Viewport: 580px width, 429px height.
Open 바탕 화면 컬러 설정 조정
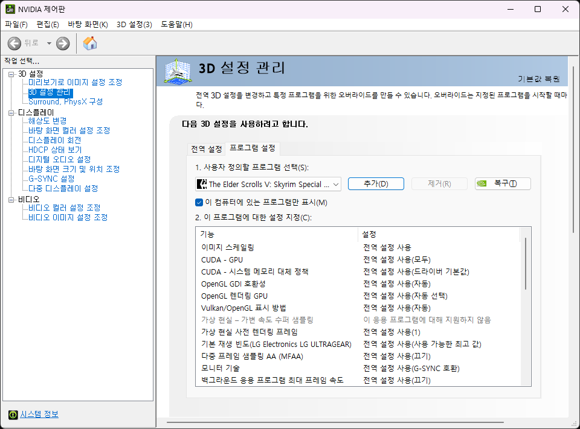tap(69, 130)
